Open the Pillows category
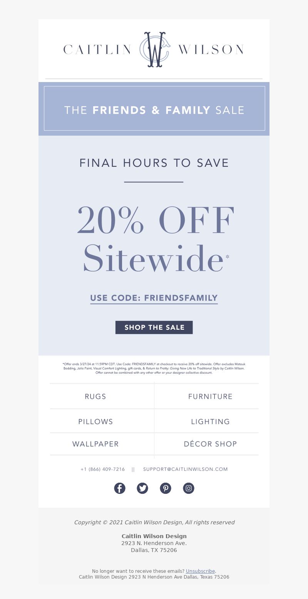Viewport: 308px width, 599px height. click(95, 421)
